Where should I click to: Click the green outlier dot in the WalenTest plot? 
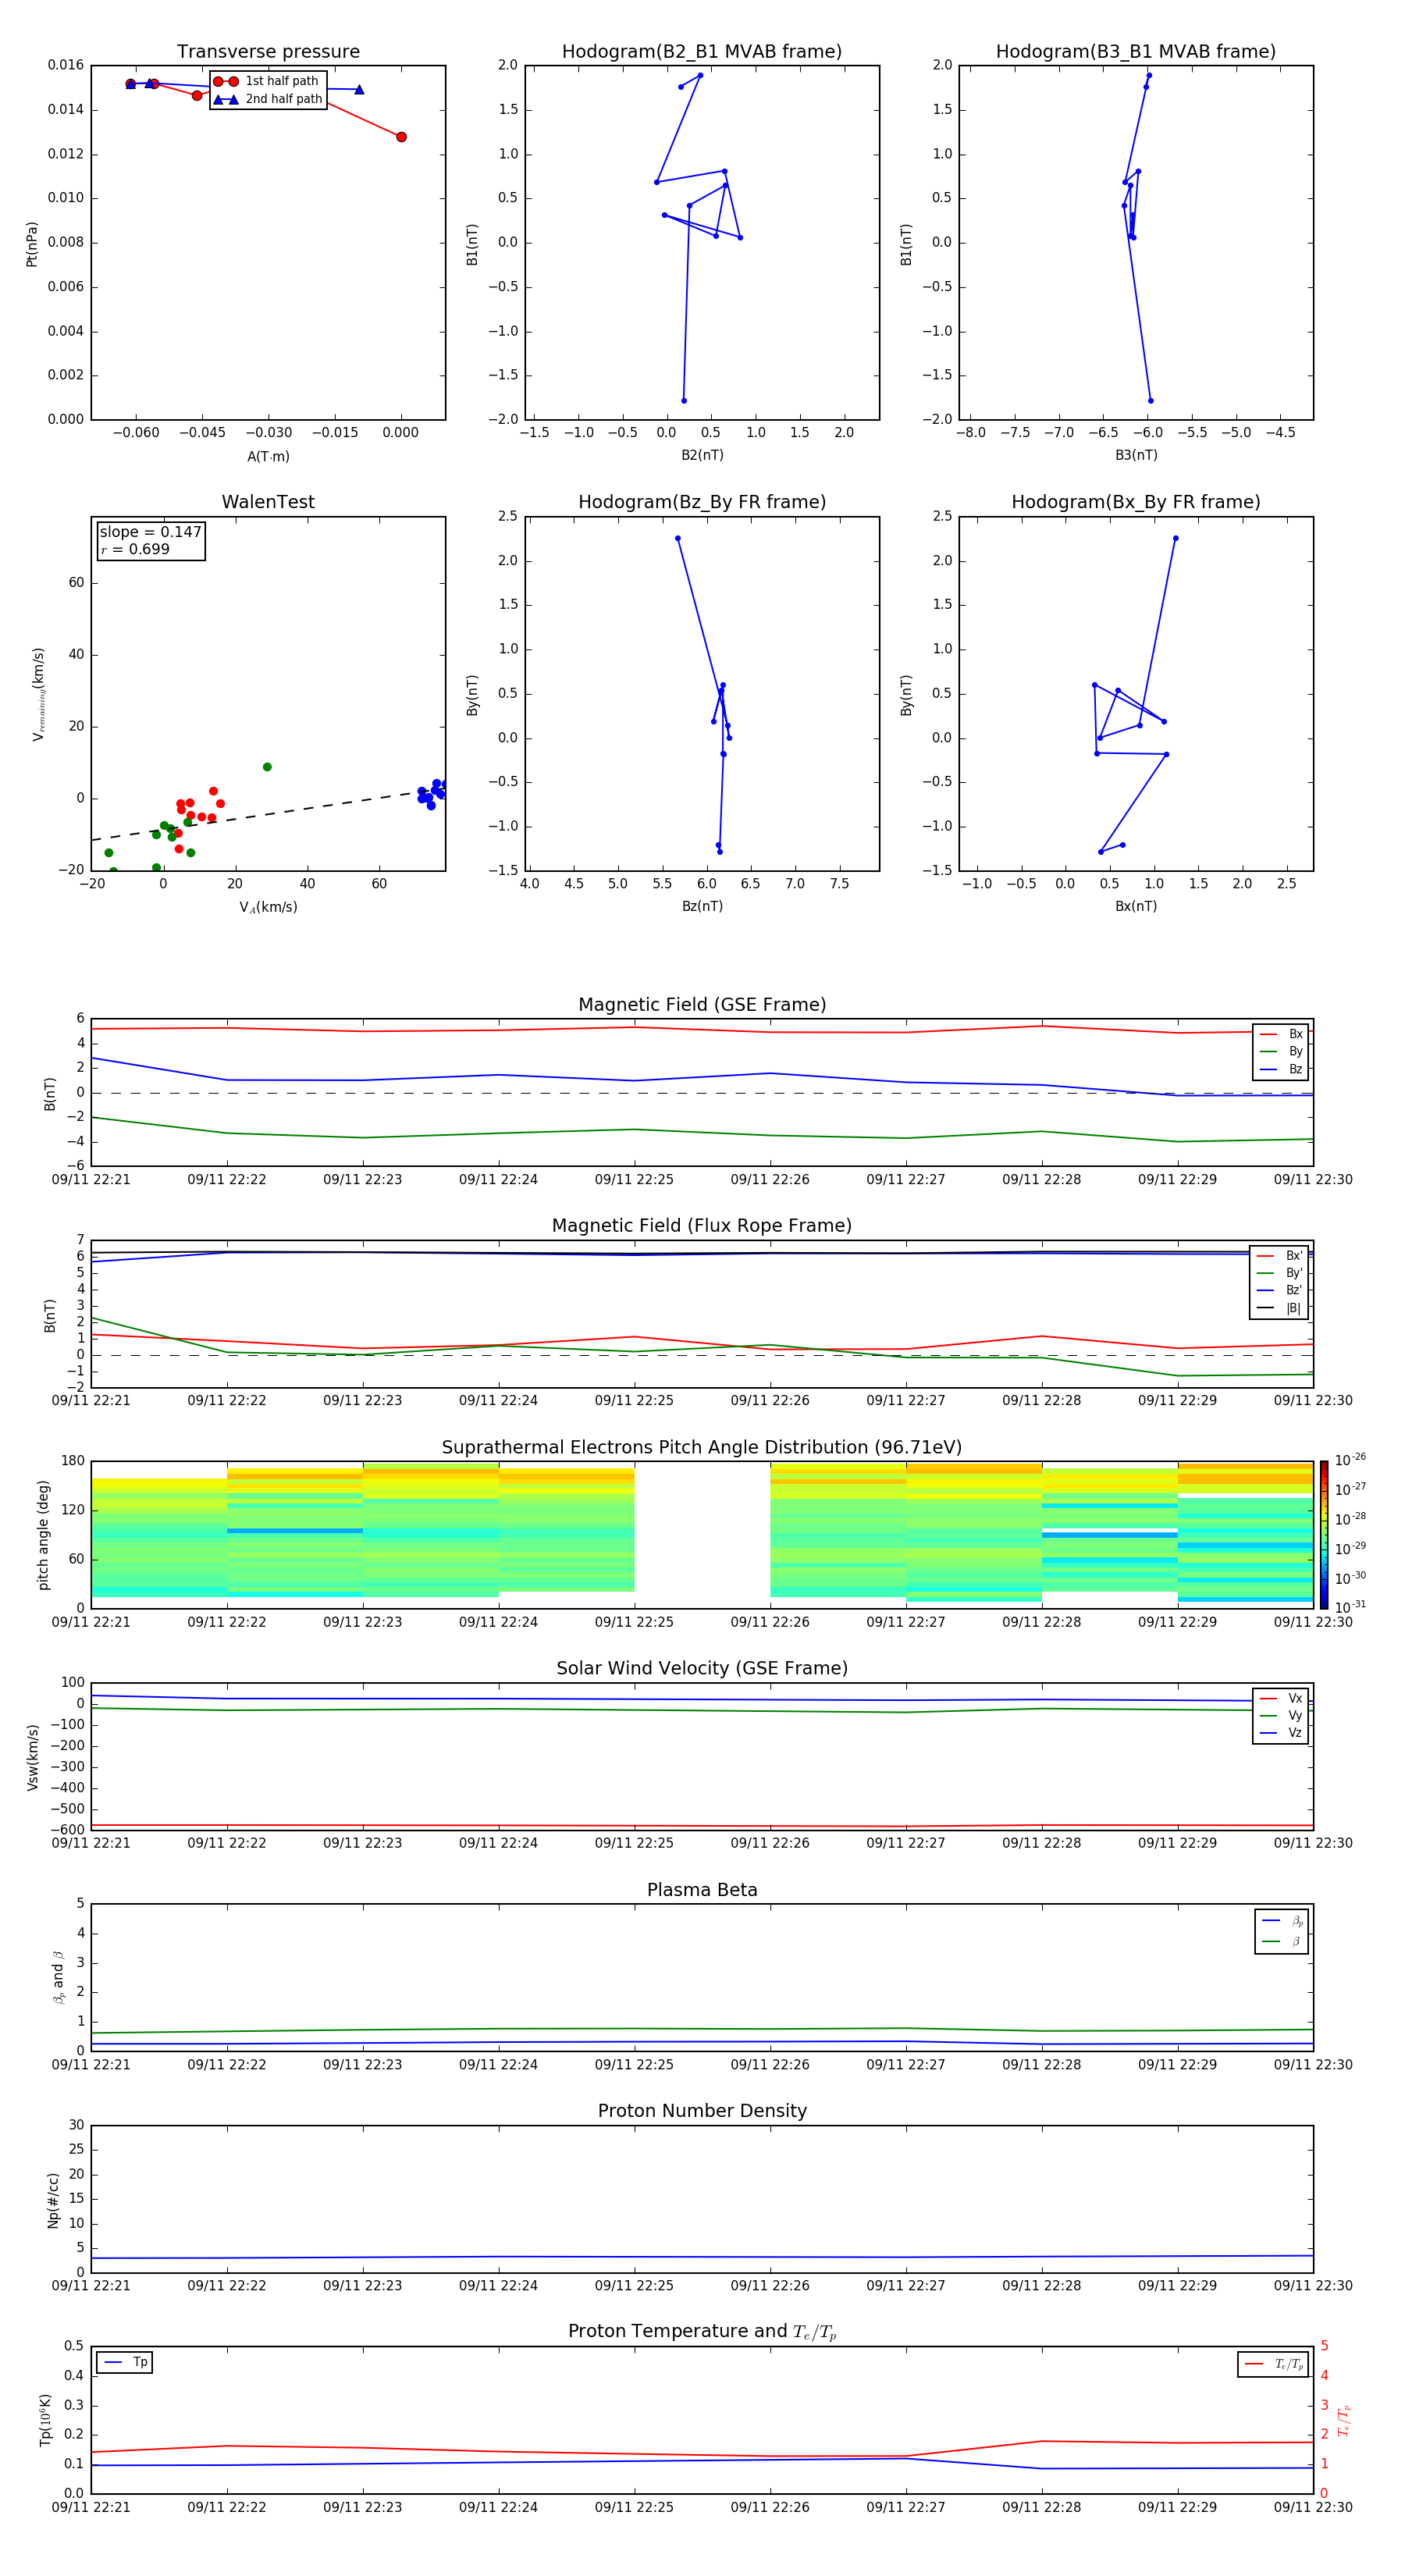pyautogui.click(x=267, y=767)
